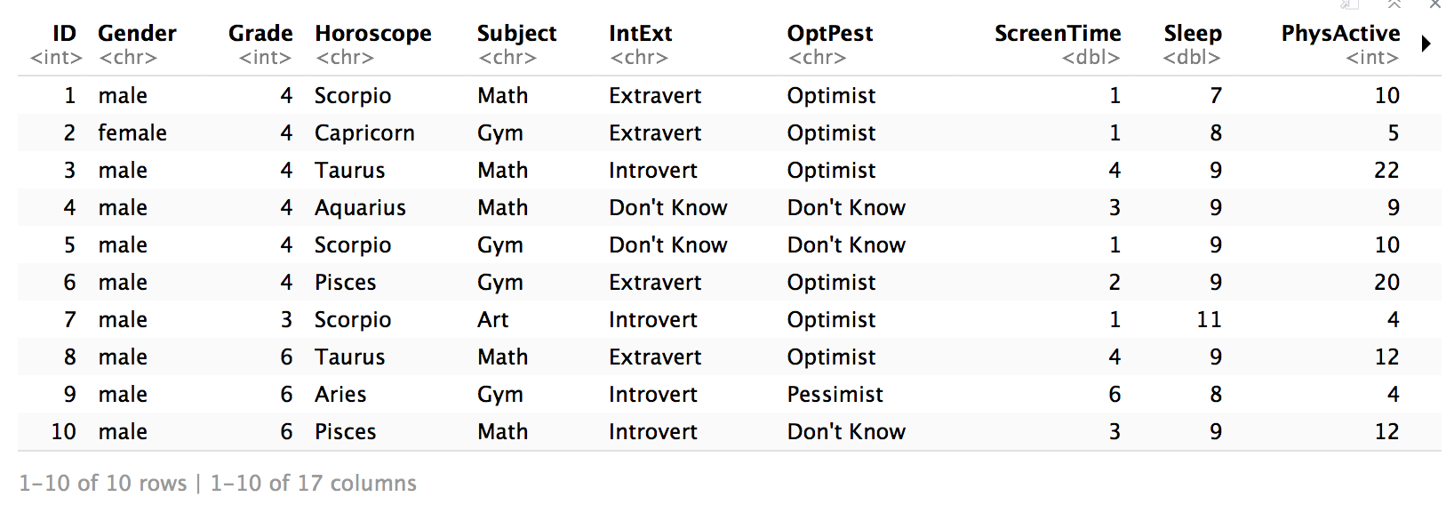Screen dimensions: 1454x505
Task: Show next columns with the right arrow
Action: pos(1426,44)
